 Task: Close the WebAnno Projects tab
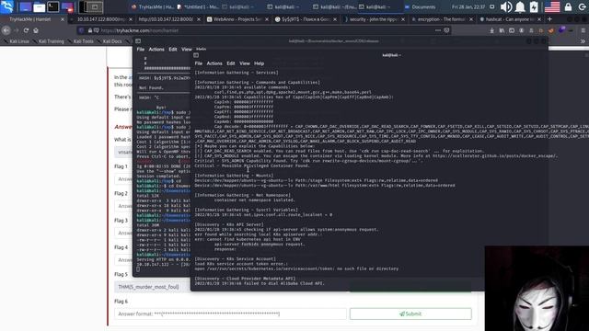[x=268, y=19]
